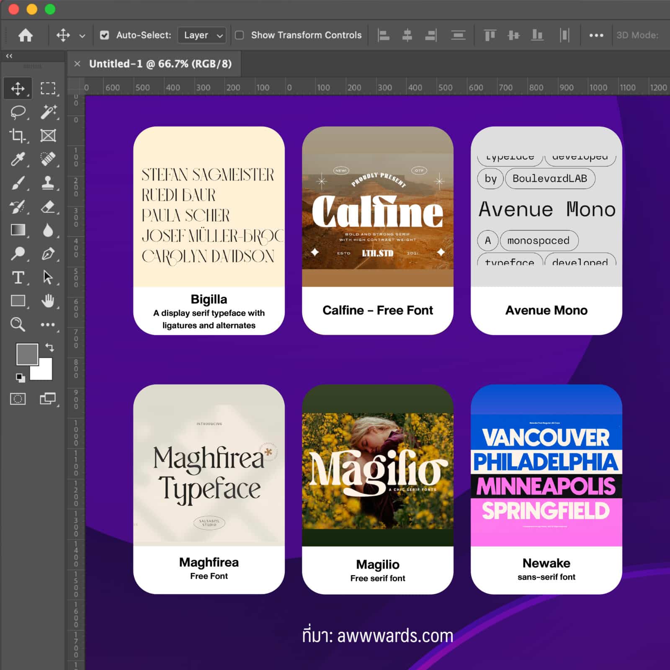Screen dimensions: 670x670
Task: Select the Clone Stamp tool
Action: 48,183
